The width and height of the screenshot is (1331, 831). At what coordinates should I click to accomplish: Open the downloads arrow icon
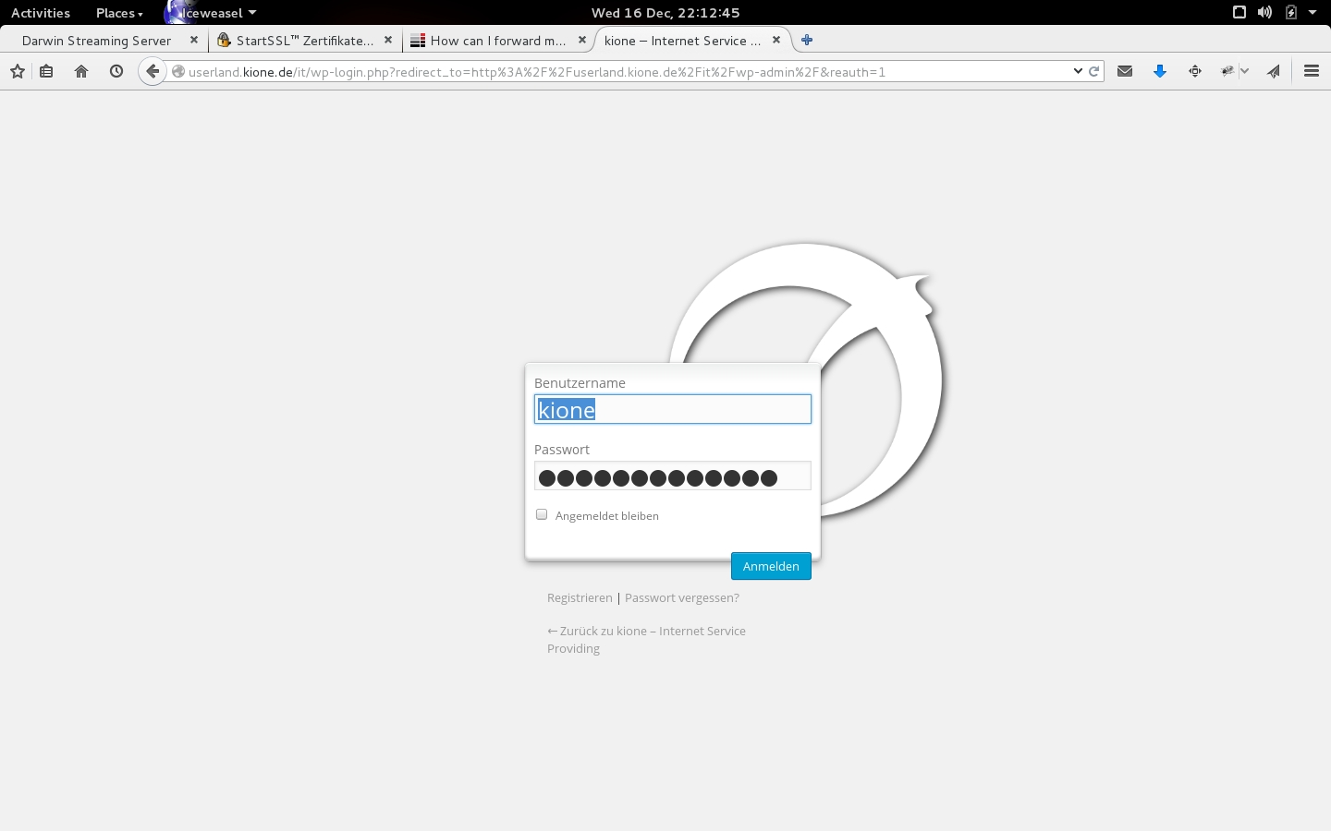pos(1160,71)
